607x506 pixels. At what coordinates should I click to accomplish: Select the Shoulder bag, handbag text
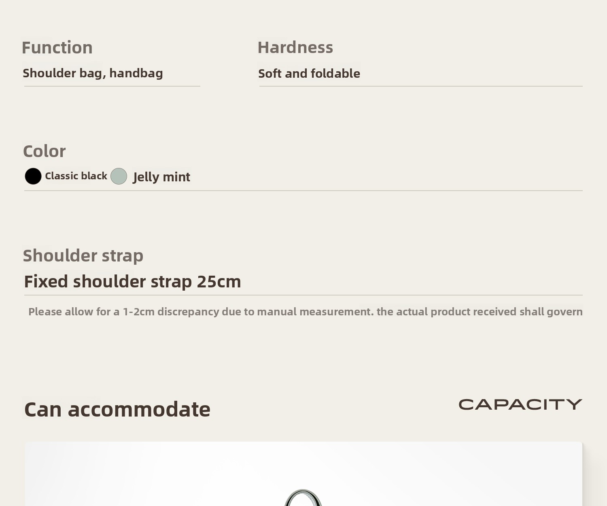93,73
